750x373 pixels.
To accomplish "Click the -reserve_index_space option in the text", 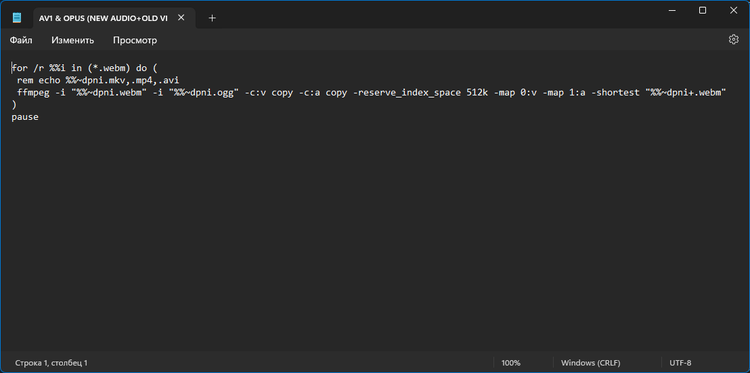I will pos(407,92).
